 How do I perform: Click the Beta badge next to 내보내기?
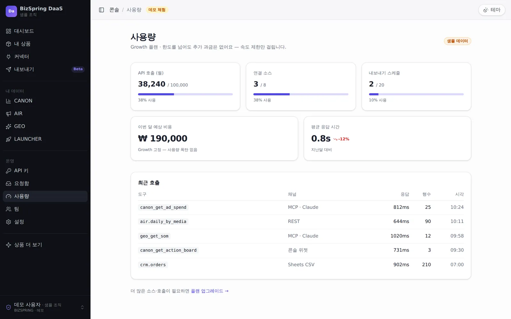tap(78, 69)
